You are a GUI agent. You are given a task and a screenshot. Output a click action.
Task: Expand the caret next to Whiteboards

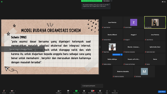118,91
